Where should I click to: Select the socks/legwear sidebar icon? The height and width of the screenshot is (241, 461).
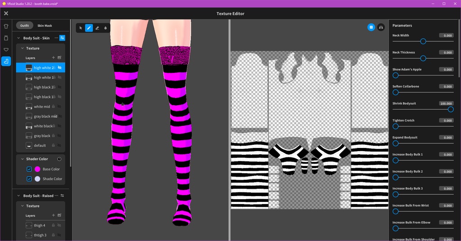pyautogui.click(x=6, y=61)
